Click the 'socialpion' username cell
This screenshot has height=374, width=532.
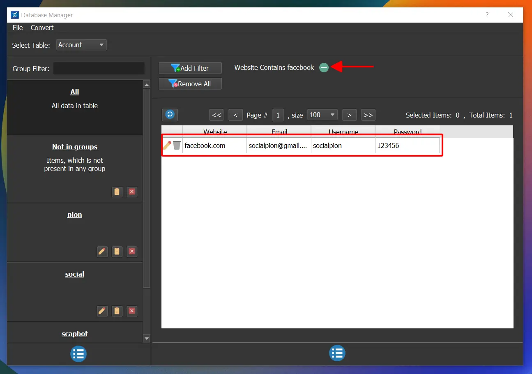pos(343,145)
